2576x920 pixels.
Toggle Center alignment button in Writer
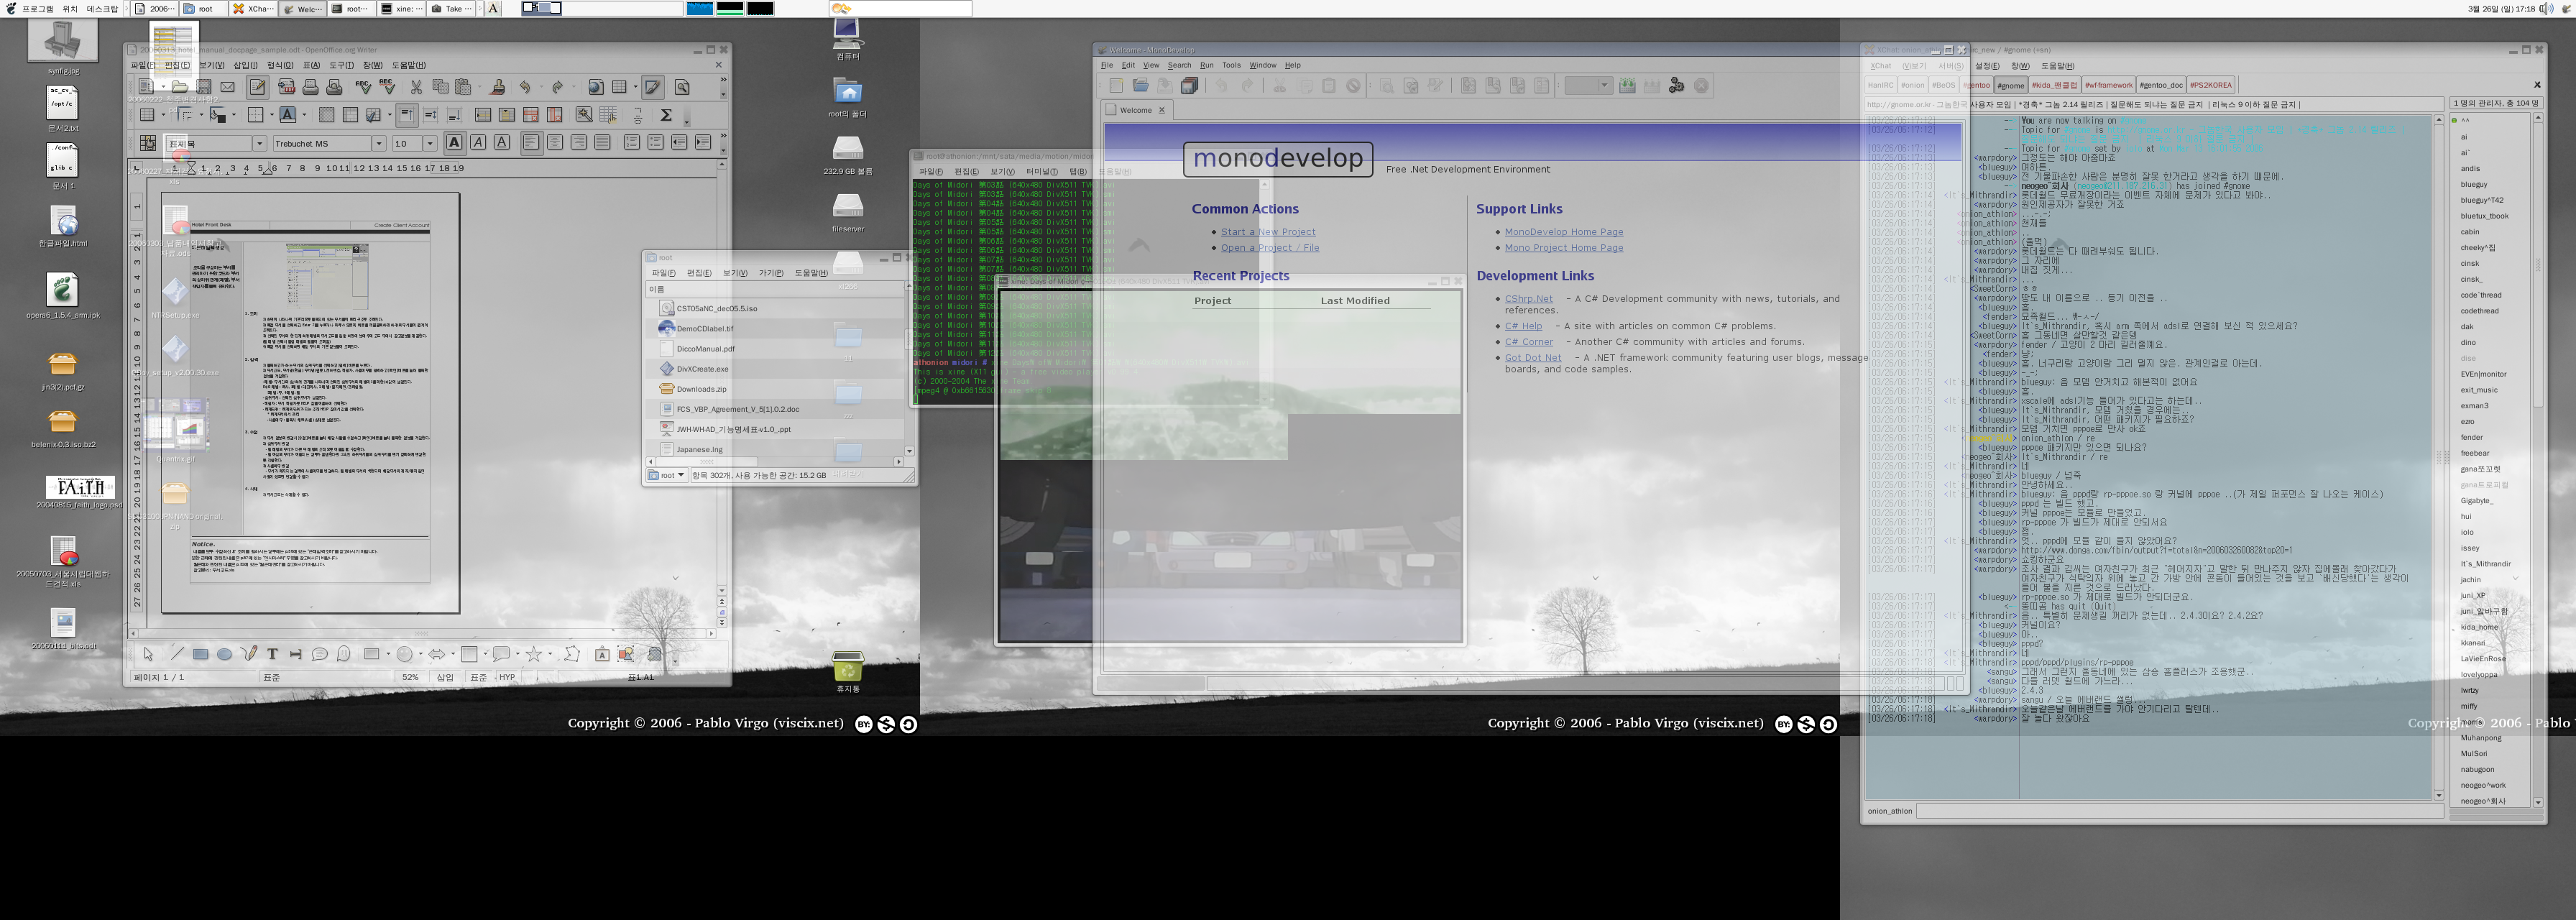[555, 143]
